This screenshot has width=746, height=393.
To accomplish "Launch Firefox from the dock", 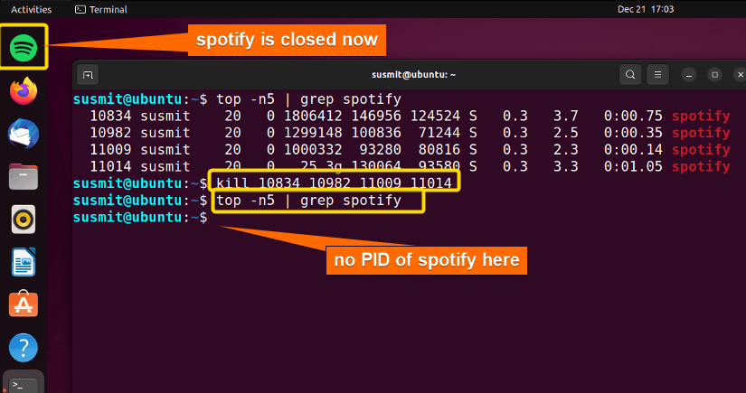I will tap(24, 90).
